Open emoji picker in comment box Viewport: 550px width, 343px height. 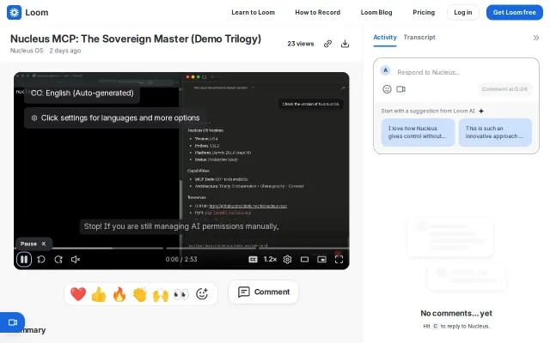click(387, 89)
